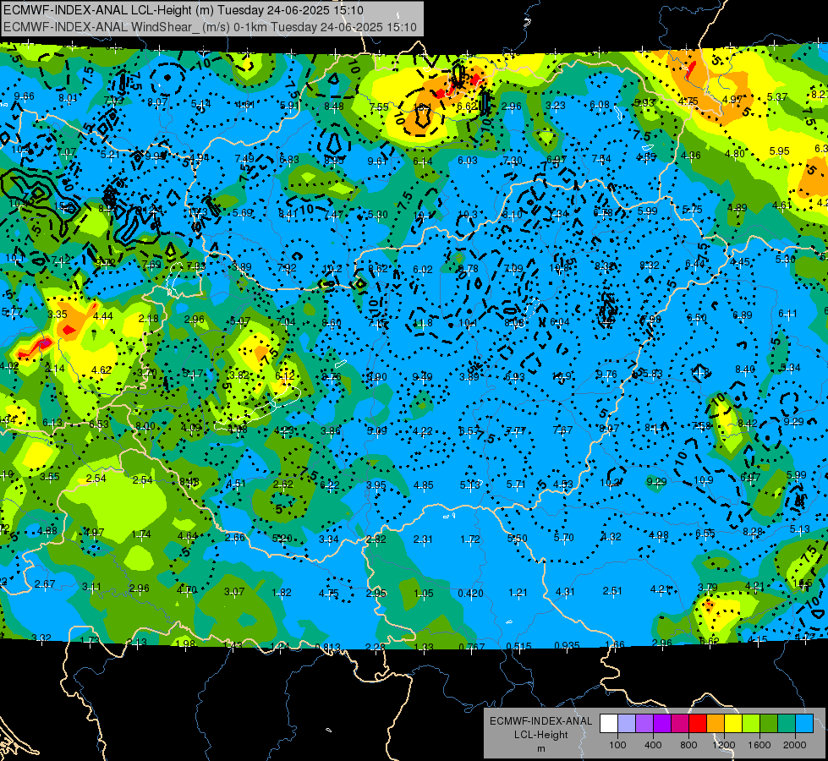828x761 pixels.
Task: Click the wind shear value '7.55'
Action: [379, 107]
